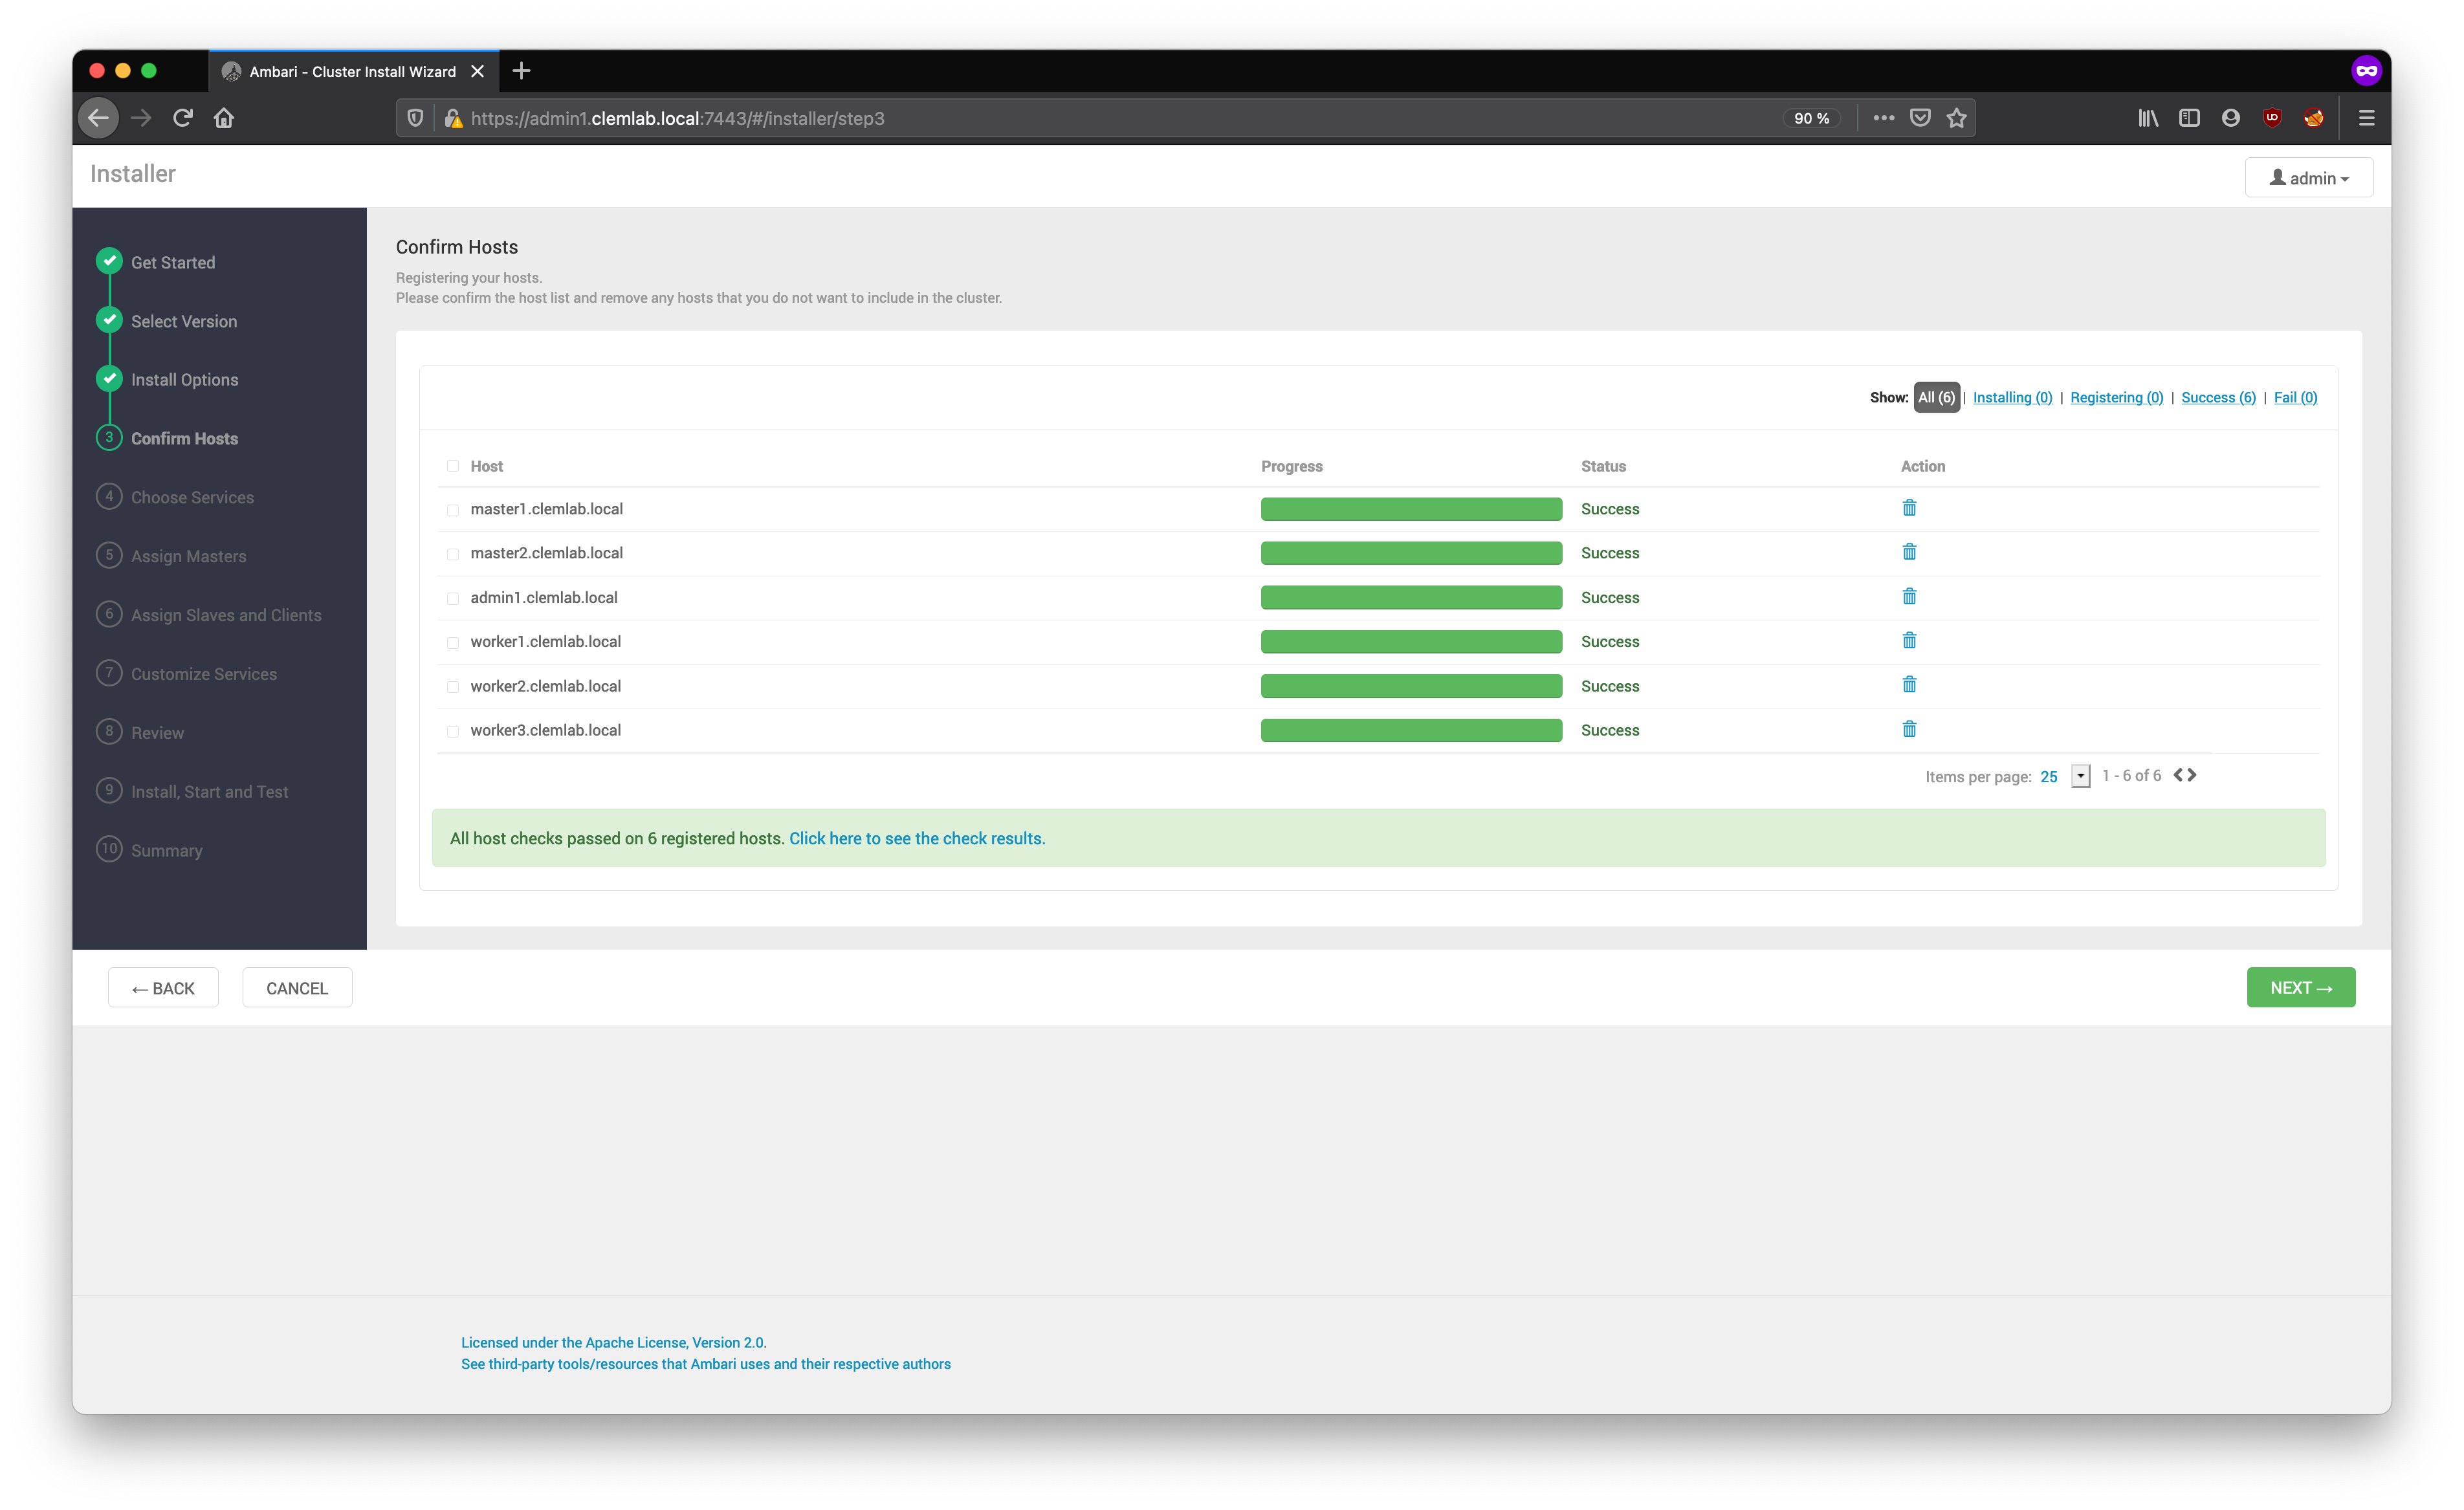Expand items per page dropdown
This screenshot has height=1510, width=2464.
[2080, 776]
